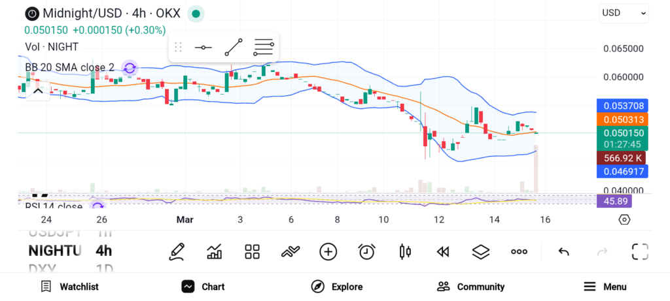The height and width of the screenshot is (301, 670).
Task: Open the drawing tools pencil icon
Action: (x=176, y=251)
